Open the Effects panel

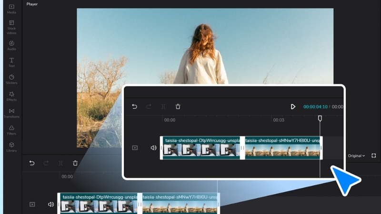(x=11, y=97)
